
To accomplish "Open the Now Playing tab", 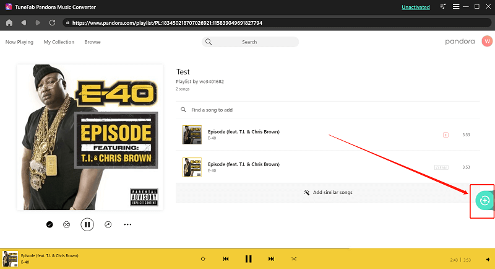I will click(19, 42).
